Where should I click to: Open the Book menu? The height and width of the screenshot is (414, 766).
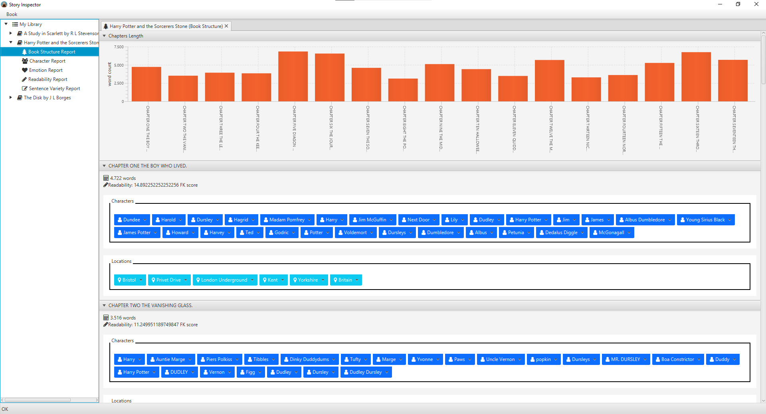pos(12,14)
